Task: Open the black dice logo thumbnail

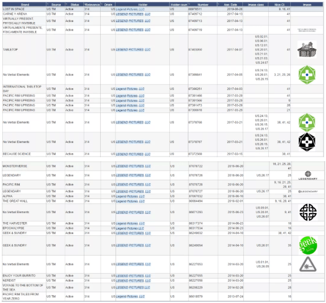Action: (307, 142)
